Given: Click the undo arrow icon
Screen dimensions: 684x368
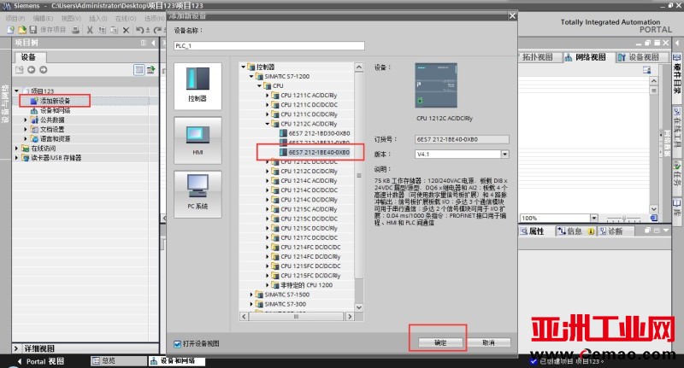Looking at the screenshot, I should tap(140, 30).
